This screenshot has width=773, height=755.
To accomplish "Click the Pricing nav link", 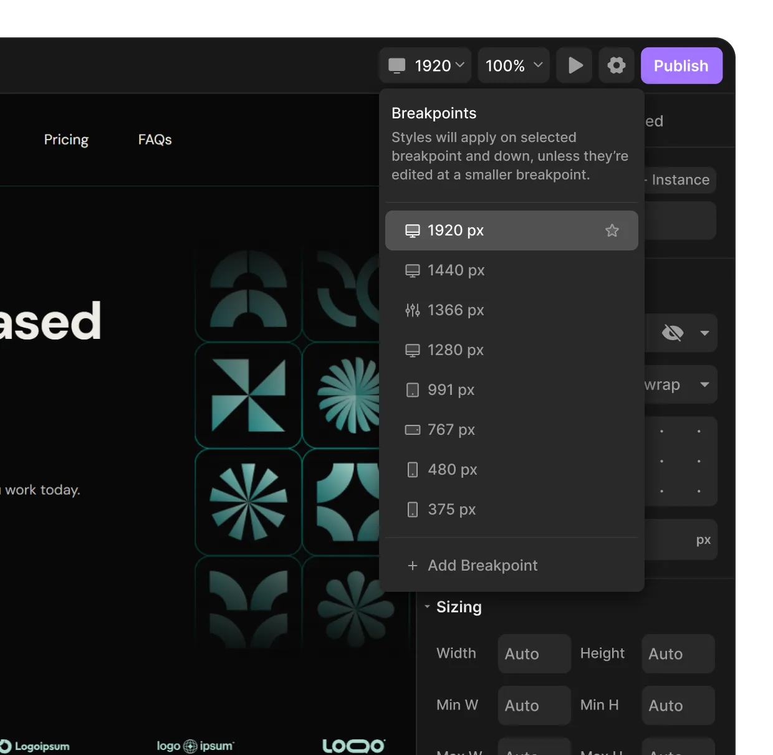I will coord(66,140).
